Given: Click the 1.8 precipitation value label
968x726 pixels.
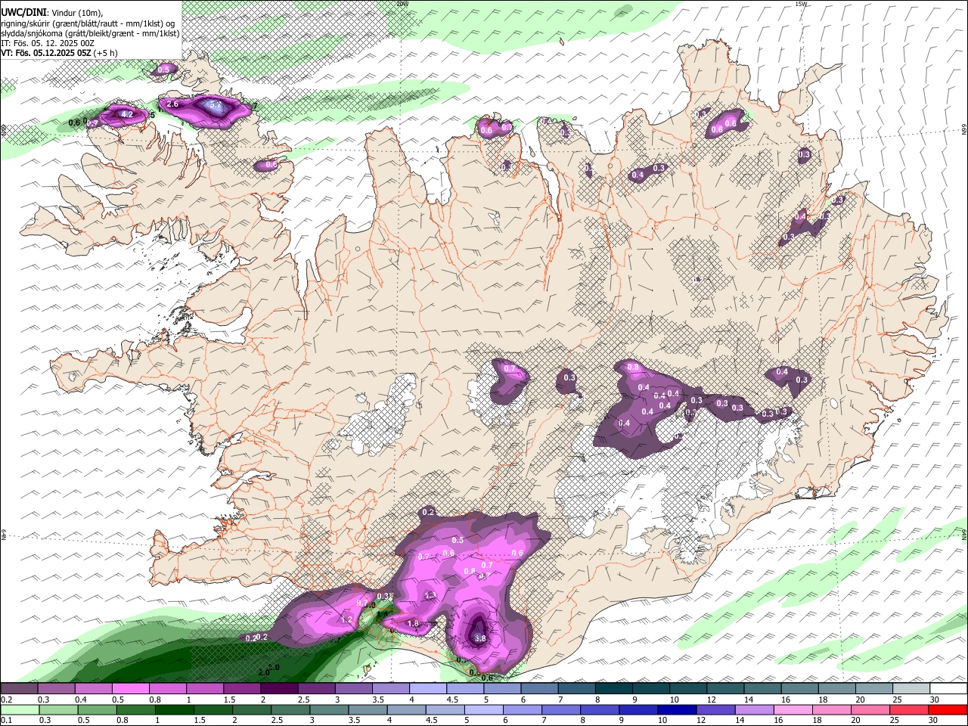Looking at the screenshot, I should point(413,624).
